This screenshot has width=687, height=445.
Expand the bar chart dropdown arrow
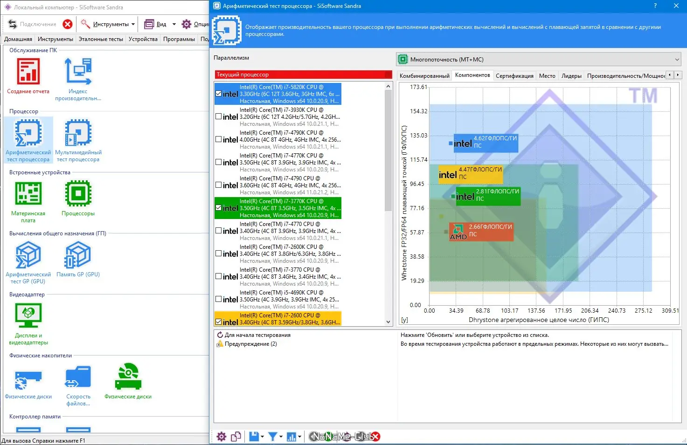point(299,437)
